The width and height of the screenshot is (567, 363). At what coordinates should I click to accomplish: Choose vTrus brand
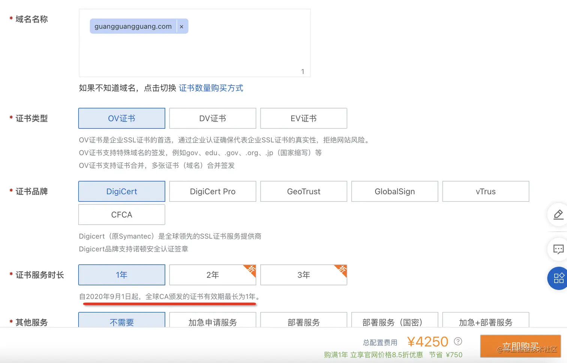[486, 192]
